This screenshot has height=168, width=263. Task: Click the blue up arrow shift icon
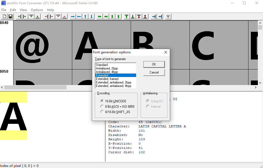(x=85, y=16)
